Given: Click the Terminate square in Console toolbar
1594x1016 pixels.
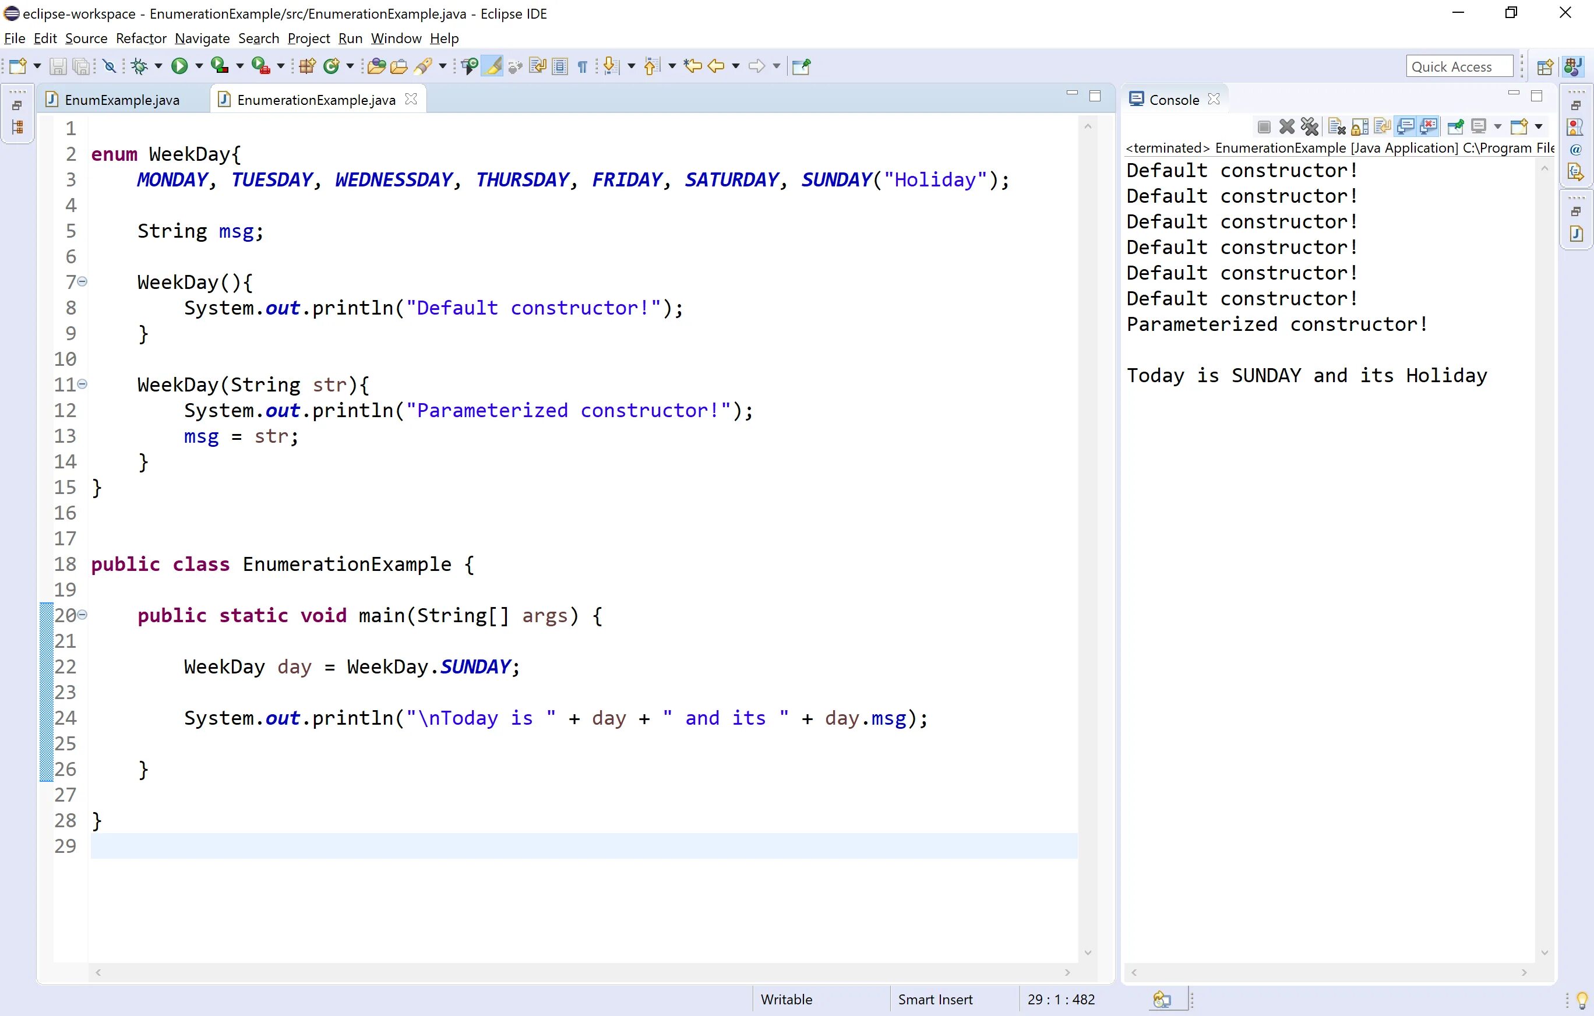Looking at the screenshot, I should [1264, 126].
